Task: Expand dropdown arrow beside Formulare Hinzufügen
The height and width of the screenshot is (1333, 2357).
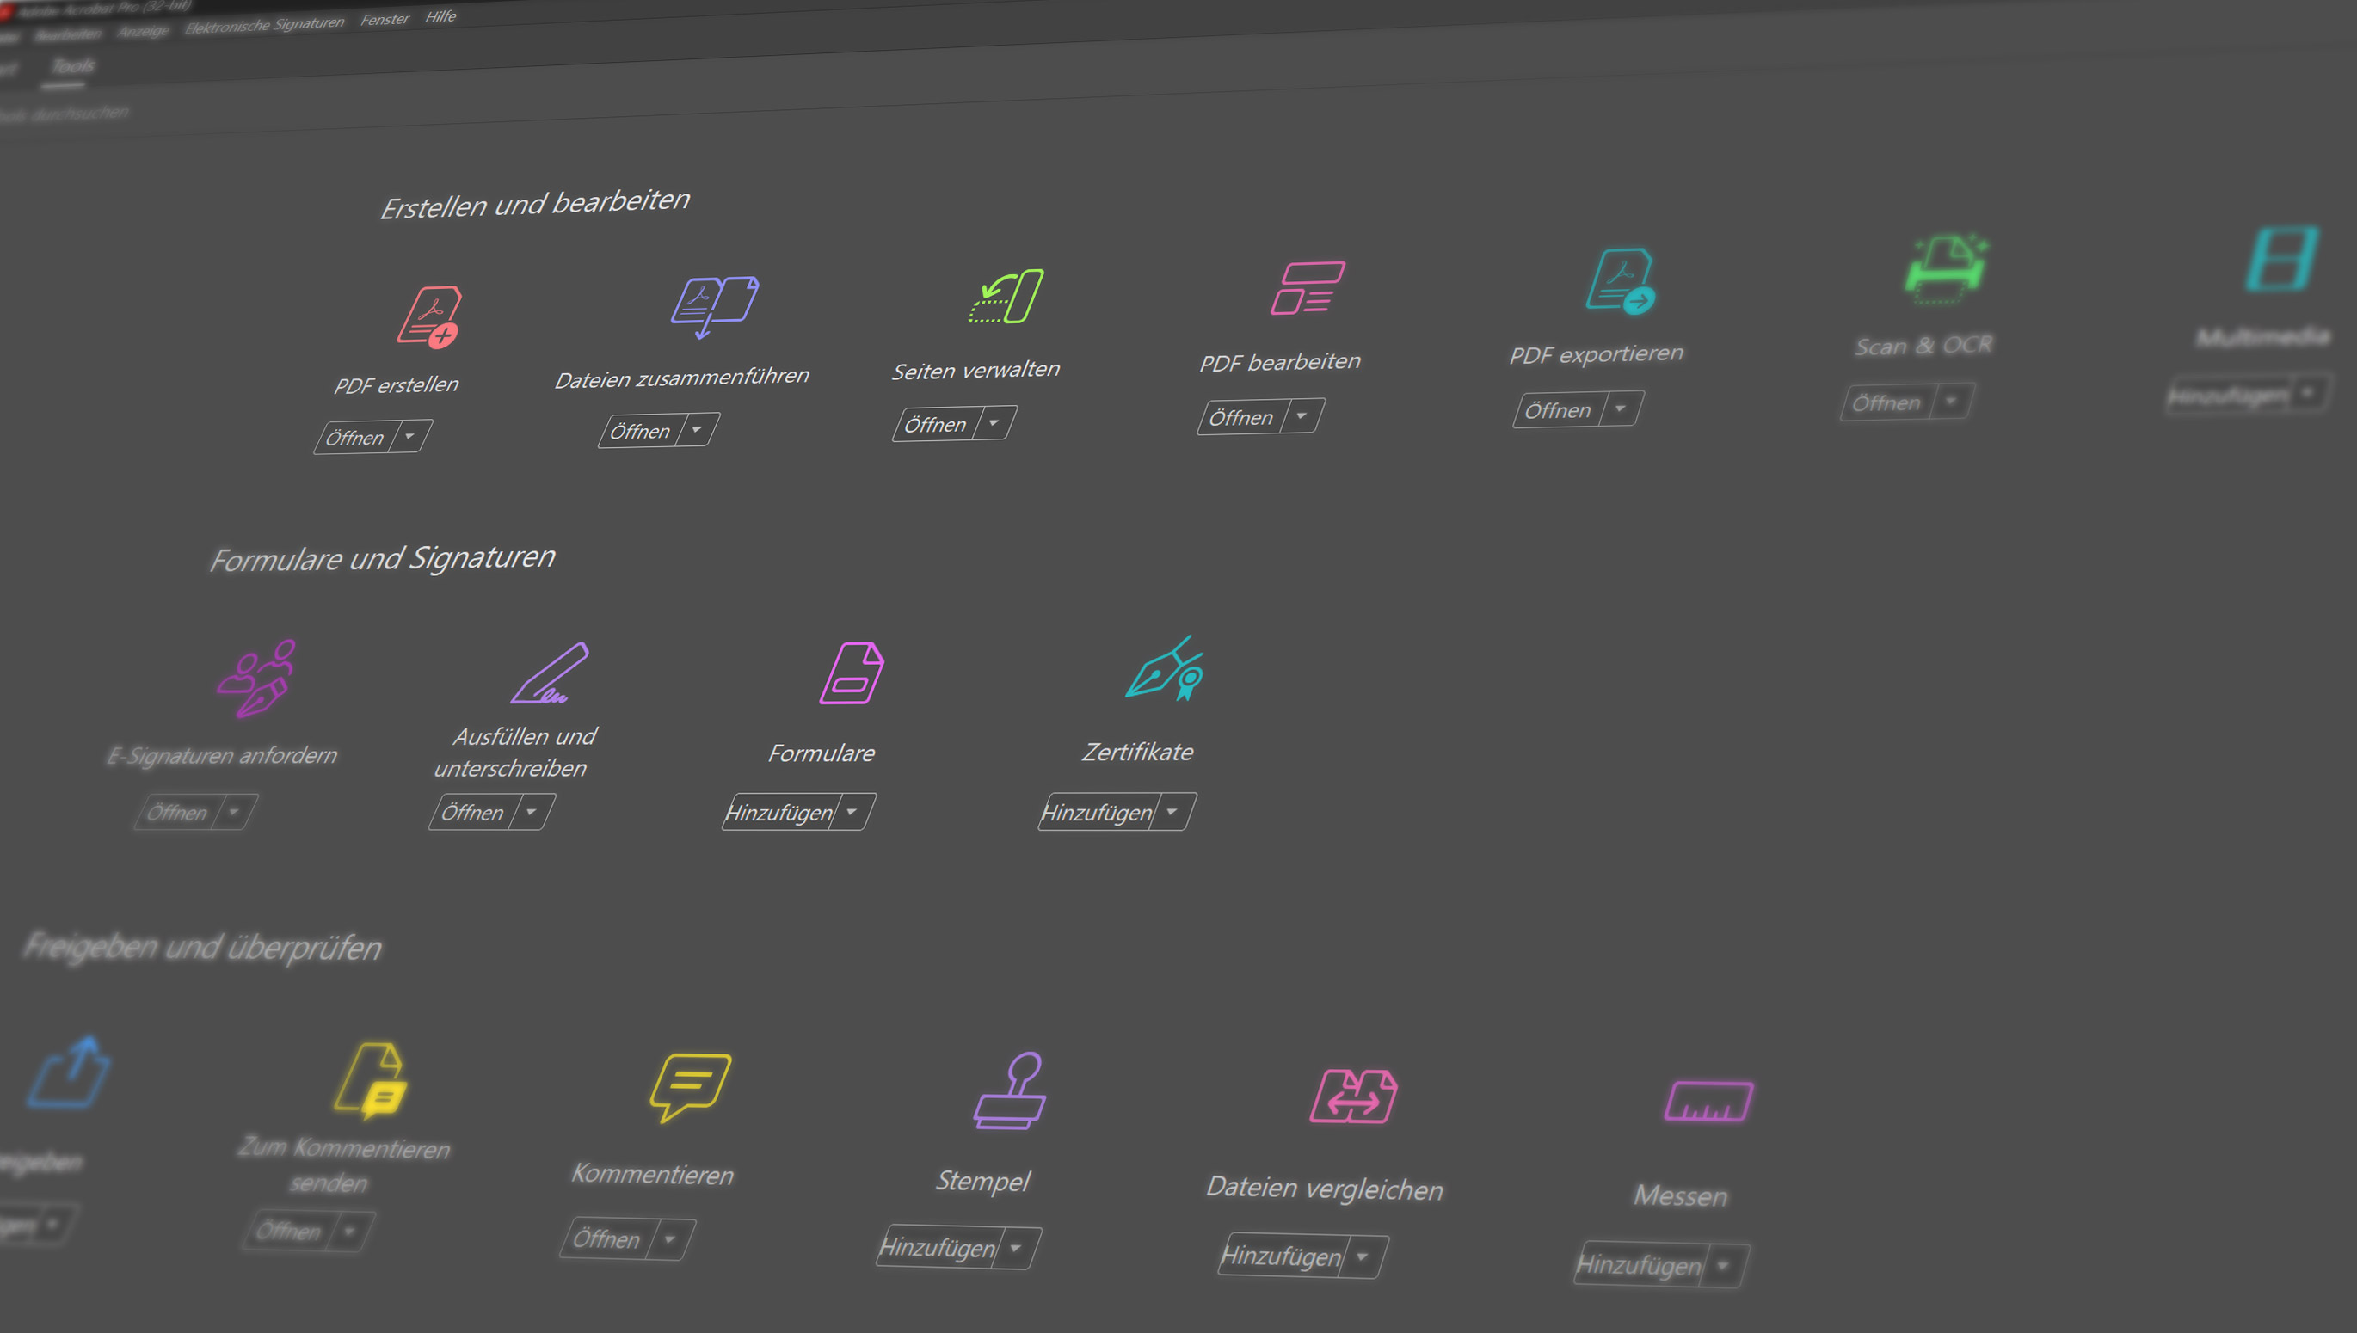Action: [x=852, y=812]
